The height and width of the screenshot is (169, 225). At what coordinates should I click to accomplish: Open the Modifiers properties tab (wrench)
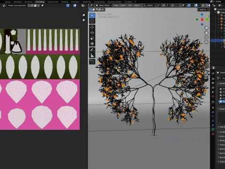coord(213,112)
